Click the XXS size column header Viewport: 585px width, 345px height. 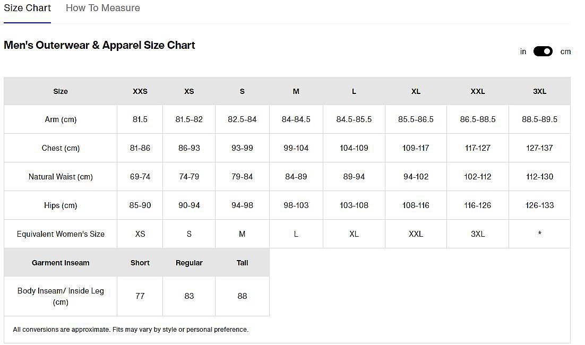(140, 91)
